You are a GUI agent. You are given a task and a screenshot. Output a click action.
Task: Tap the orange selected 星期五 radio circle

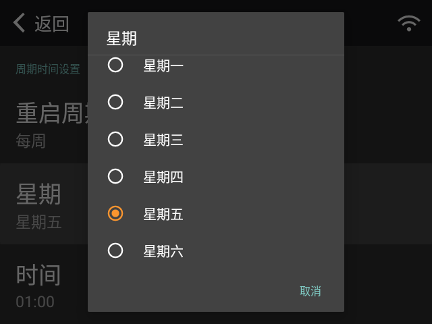click(x=115, y=213)
